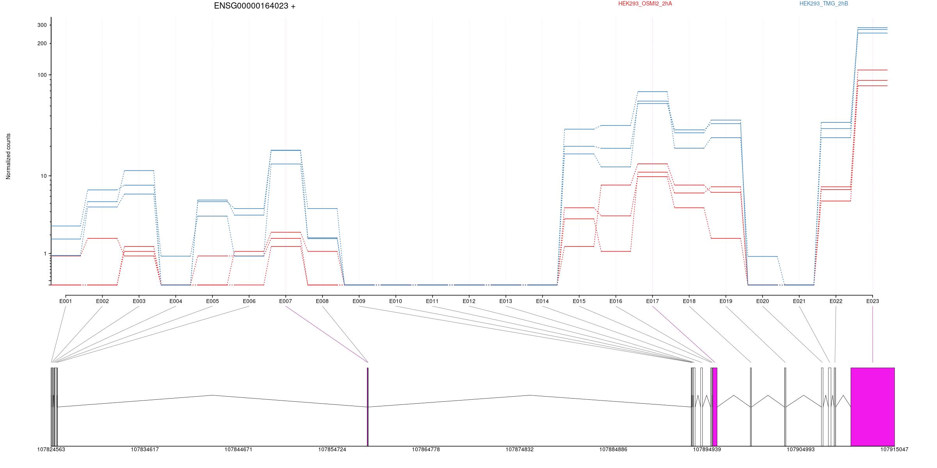Click y-axis tick value 200

point(42,43)
